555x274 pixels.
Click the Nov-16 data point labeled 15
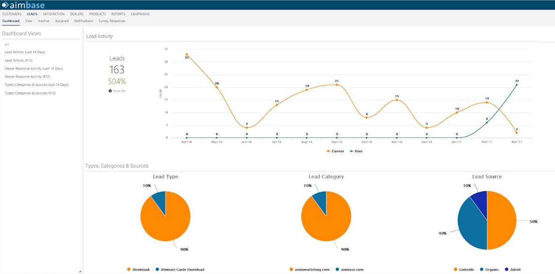397,100
